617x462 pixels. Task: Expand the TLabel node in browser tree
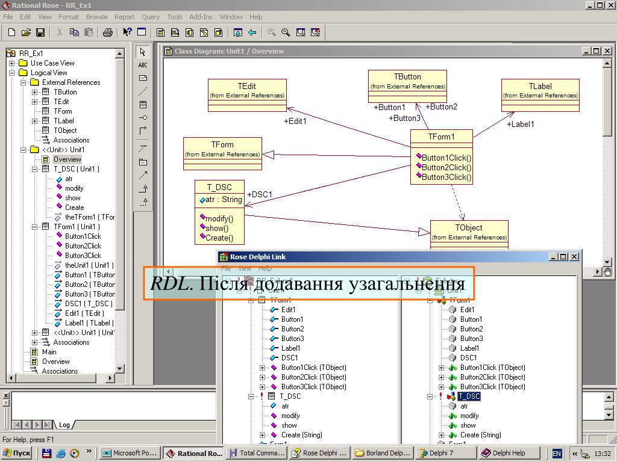click(34, 121)
